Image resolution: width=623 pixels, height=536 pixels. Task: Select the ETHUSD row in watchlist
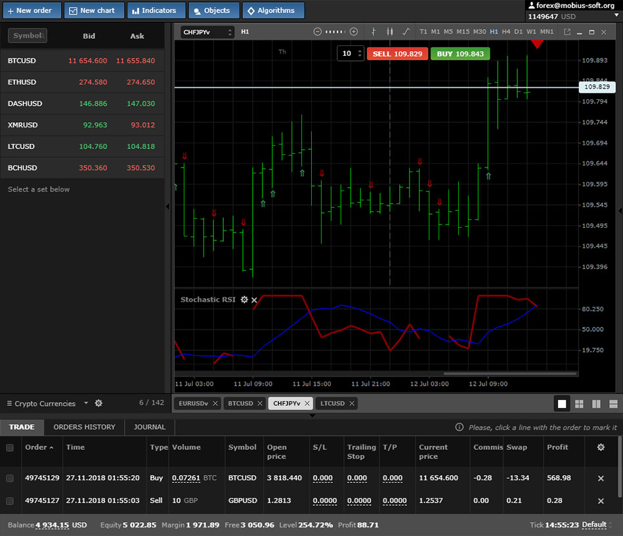[x=82, y=82]
